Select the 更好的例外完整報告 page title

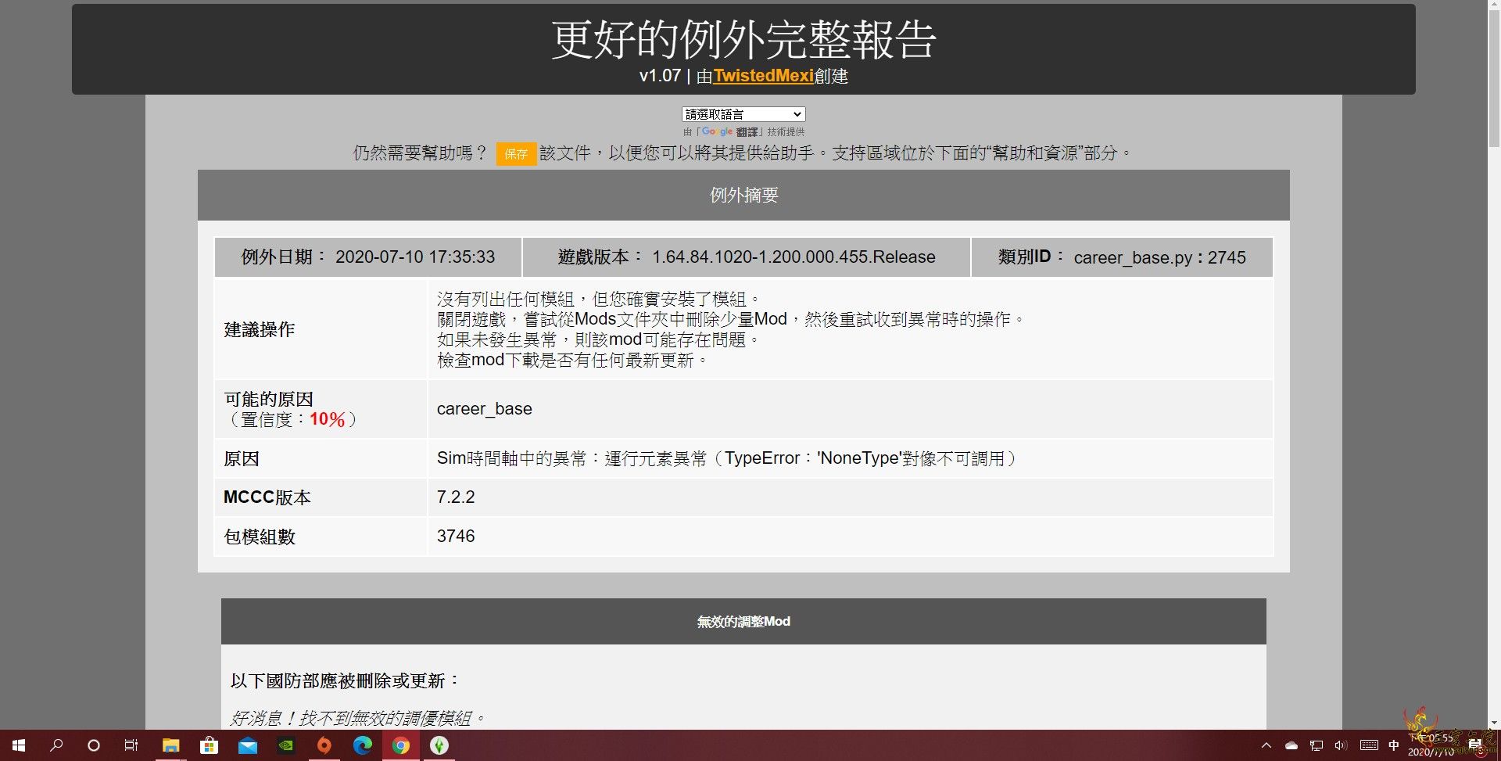click(x=743, y=39)
